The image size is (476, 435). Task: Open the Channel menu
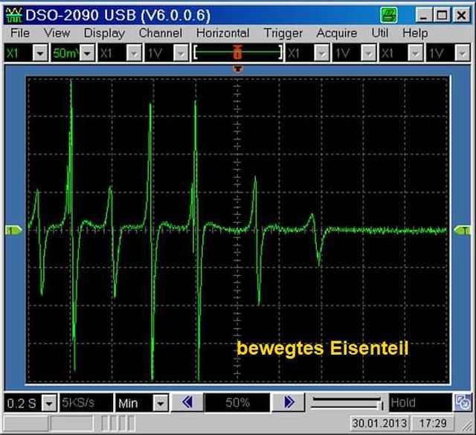(160, 33)
